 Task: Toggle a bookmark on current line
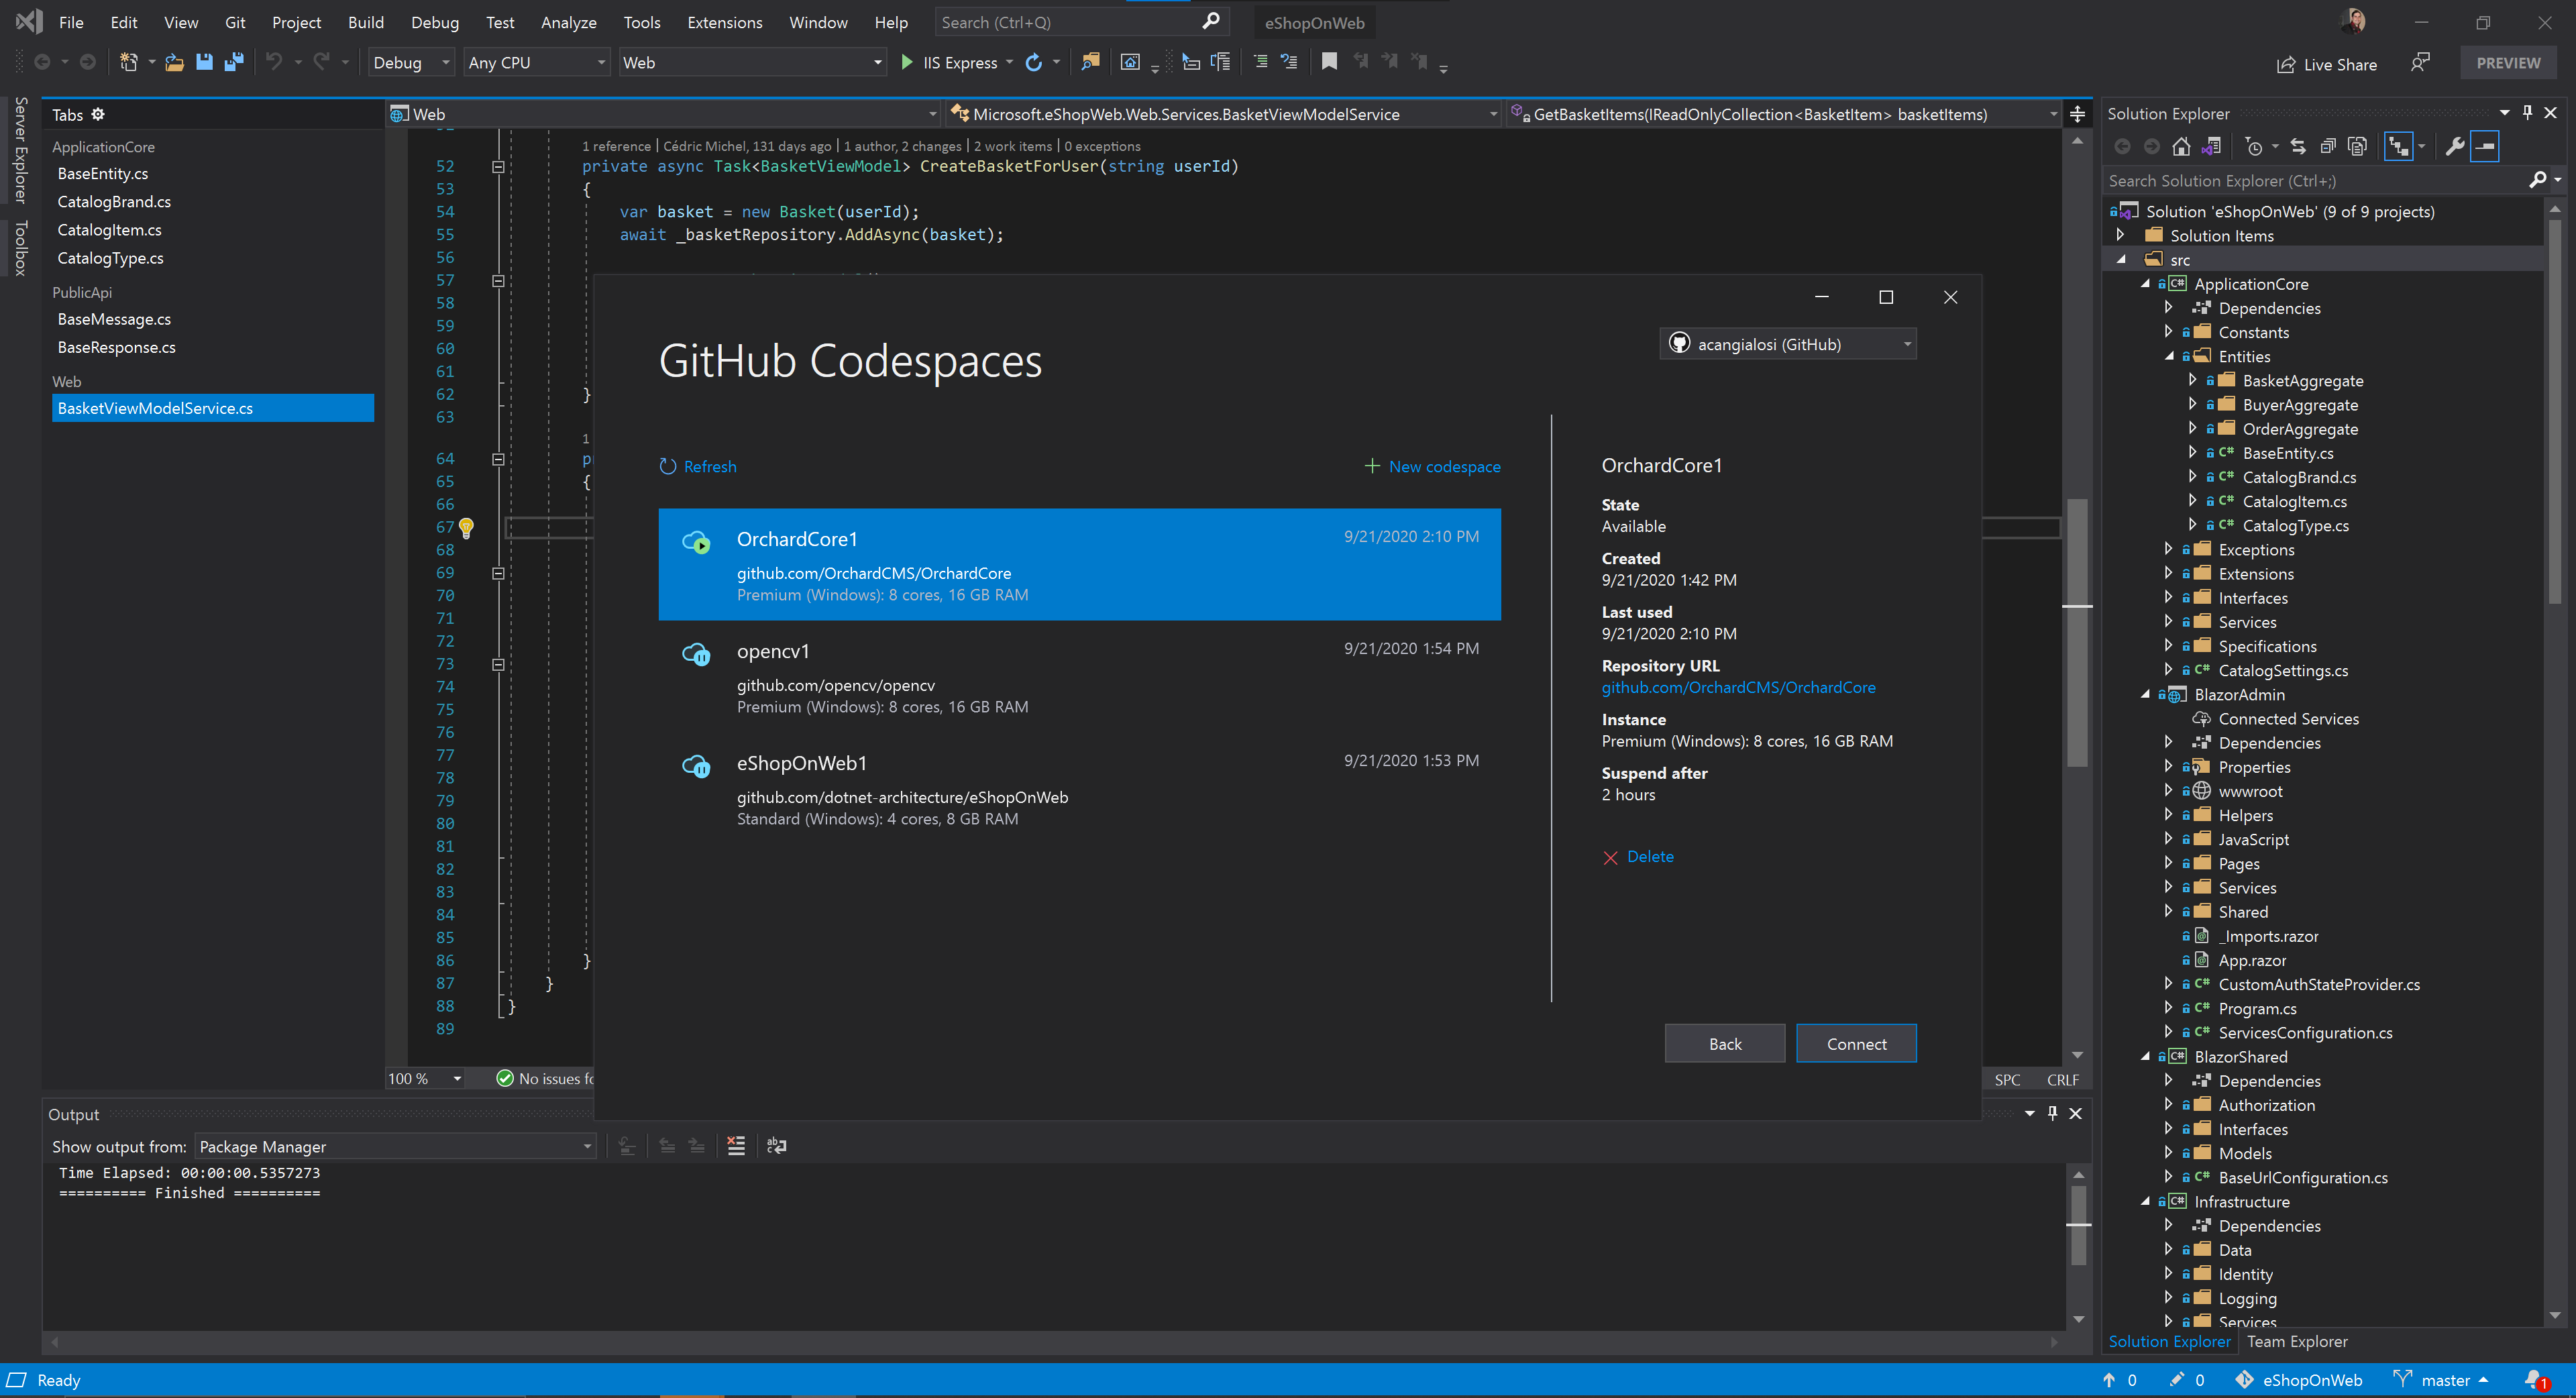[1329, 61]
